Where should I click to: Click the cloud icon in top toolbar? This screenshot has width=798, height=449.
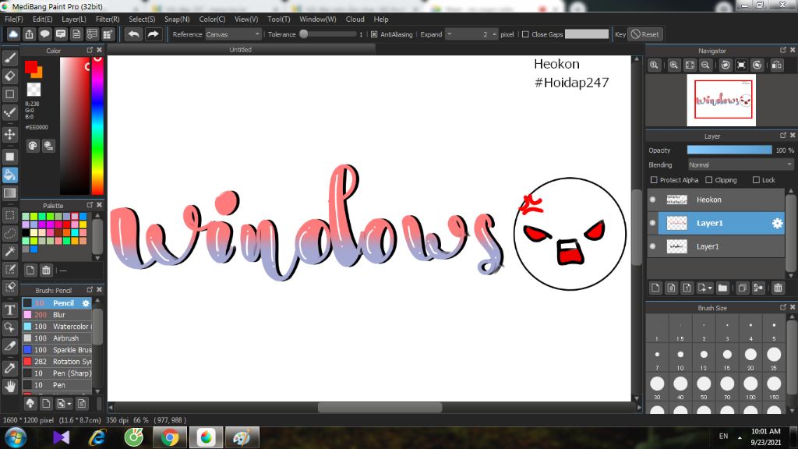13,34
